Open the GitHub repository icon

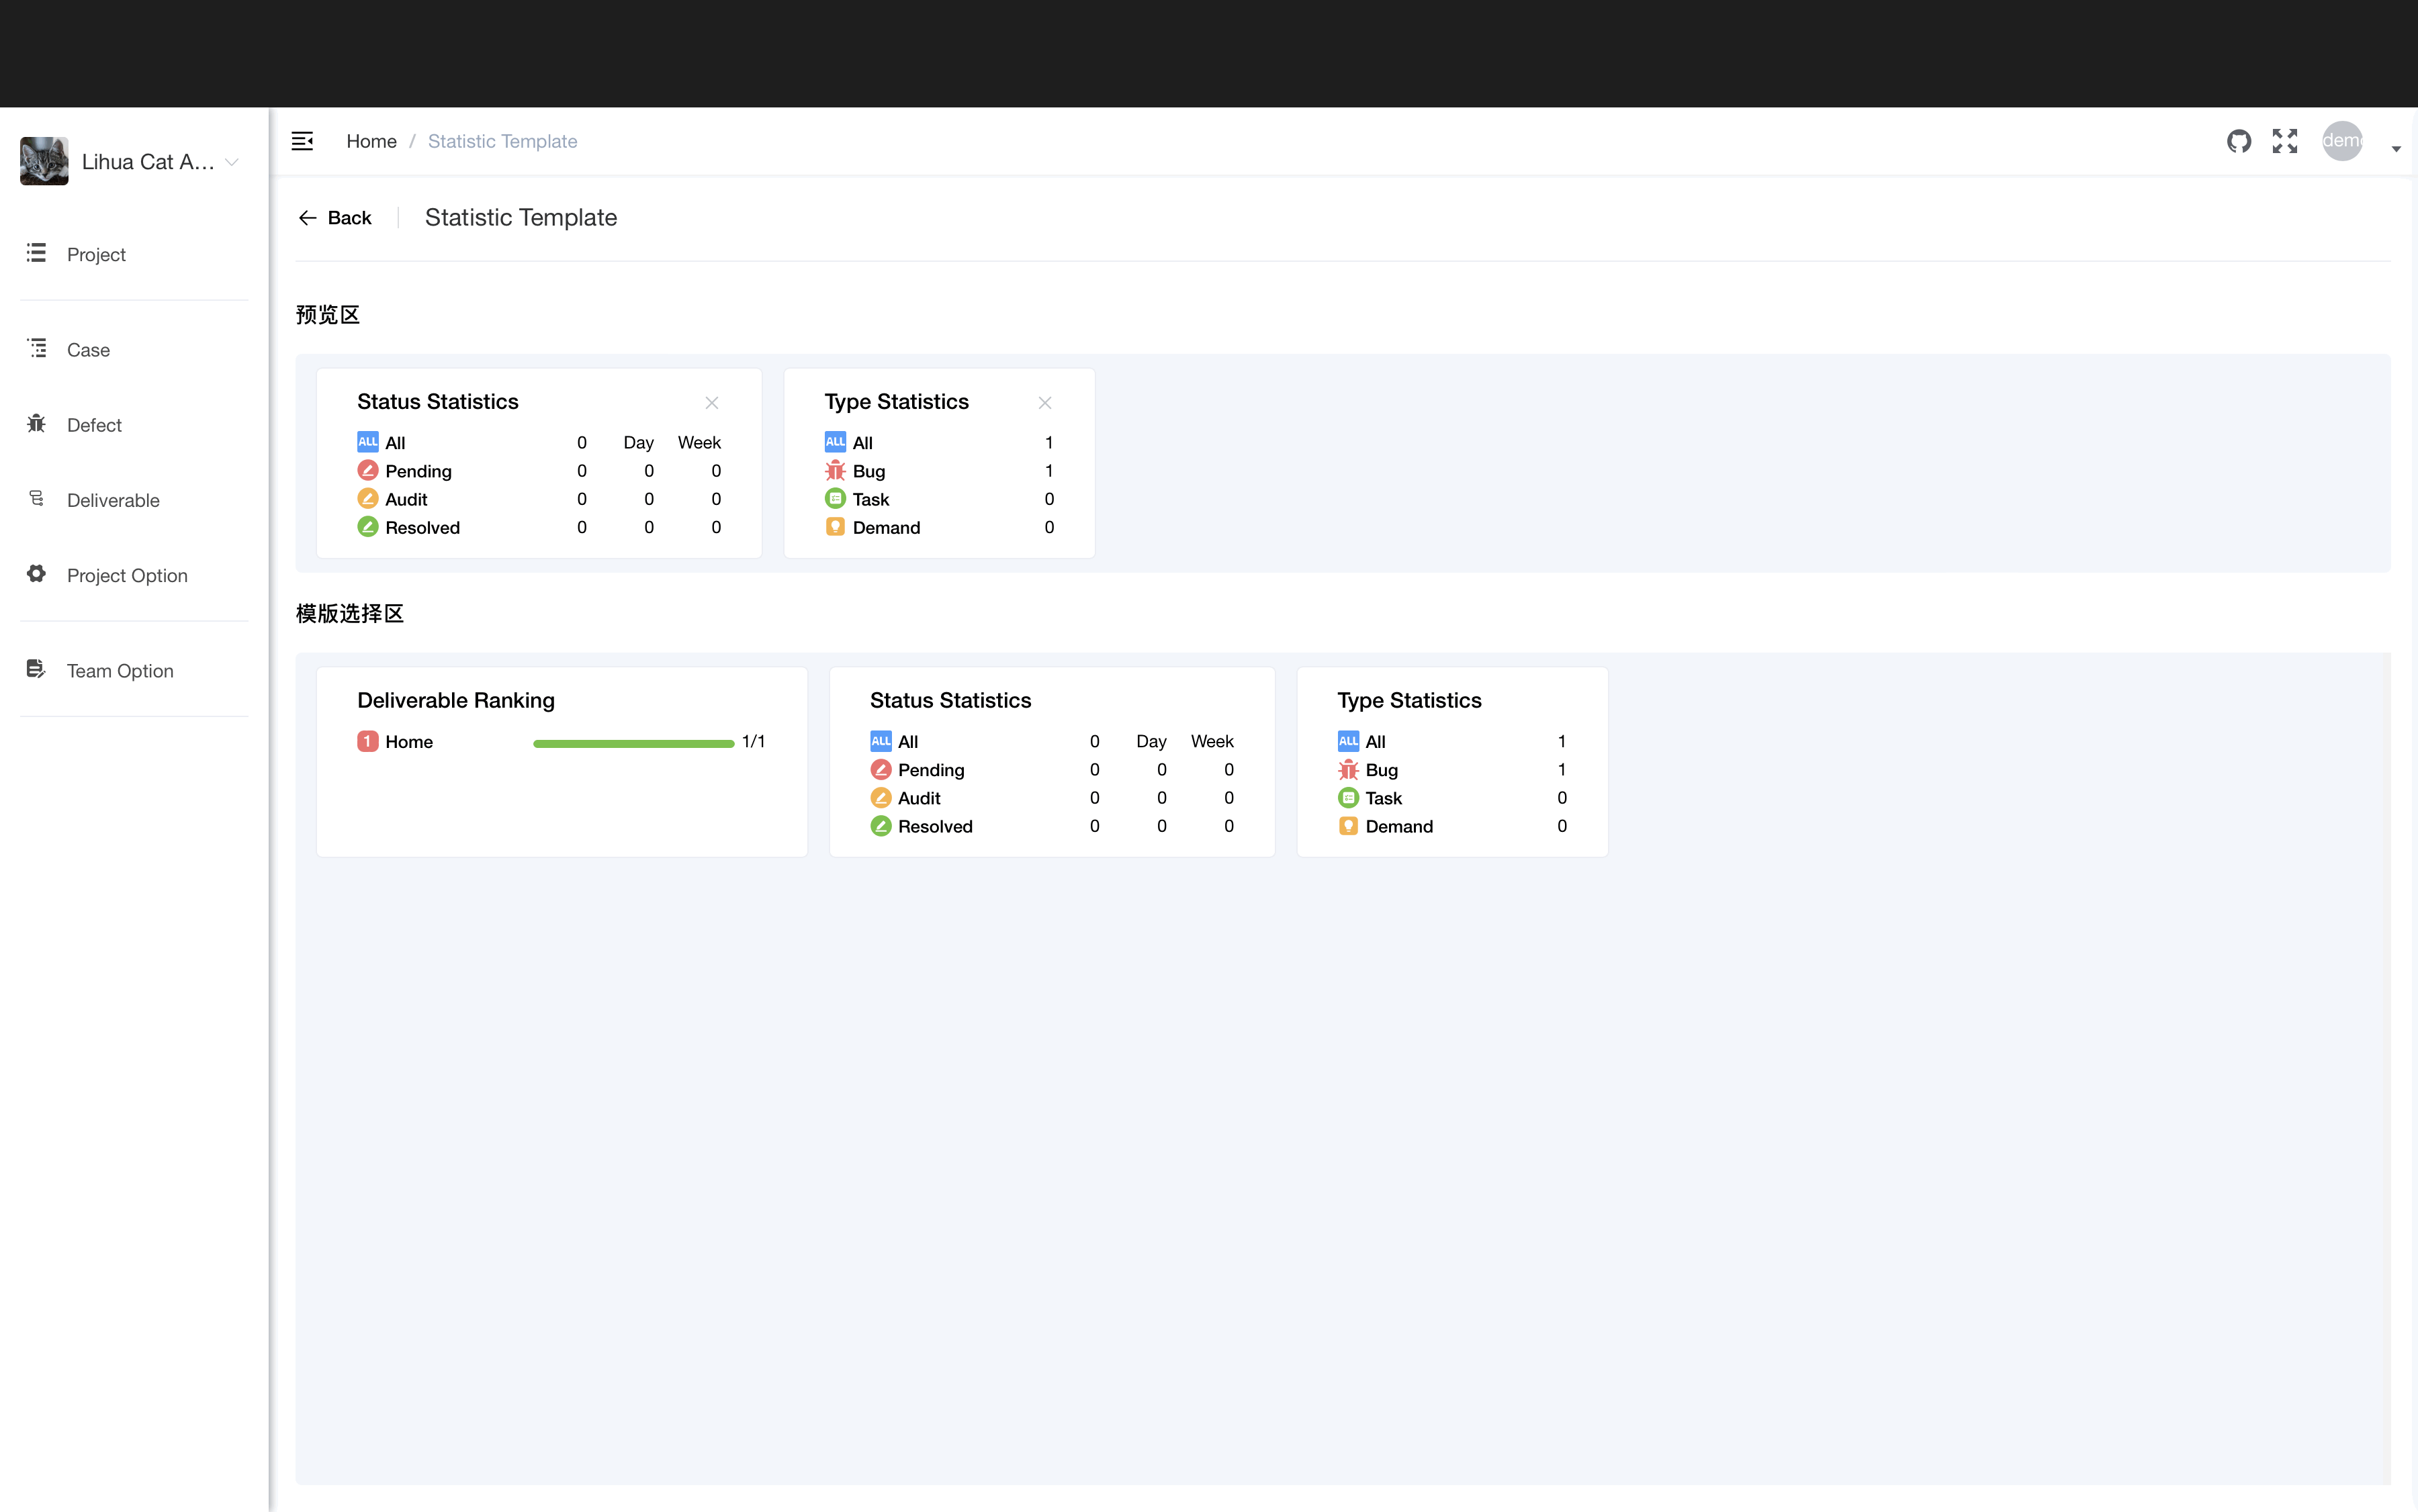[x=2239, y=141]
